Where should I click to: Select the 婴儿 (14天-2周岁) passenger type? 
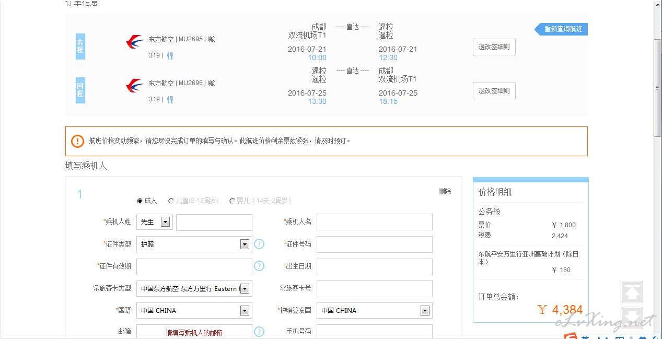[232, 201]
